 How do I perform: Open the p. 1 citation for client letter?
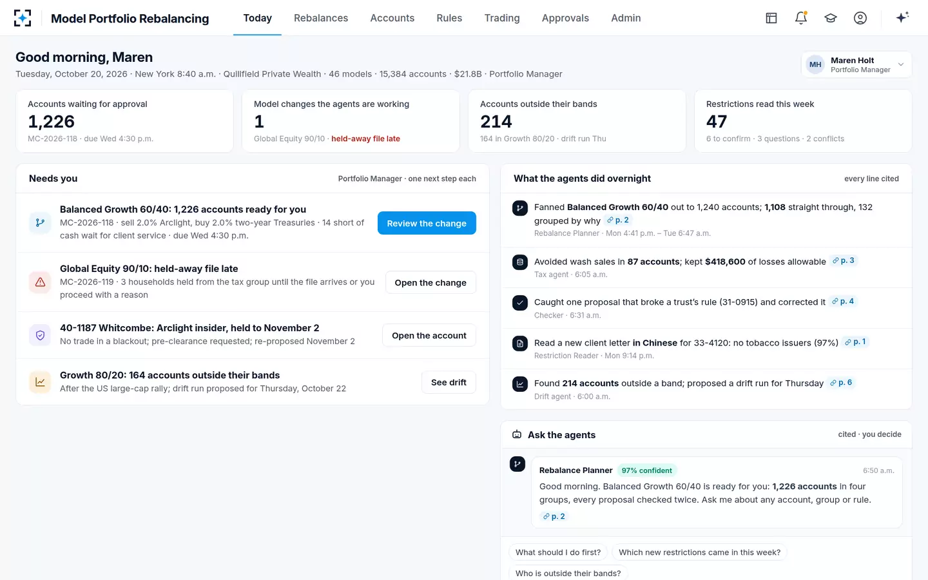pos(856,342)
